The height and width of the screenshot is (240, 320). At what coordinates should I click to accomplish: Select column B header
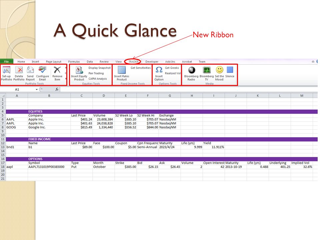(49, 96)
